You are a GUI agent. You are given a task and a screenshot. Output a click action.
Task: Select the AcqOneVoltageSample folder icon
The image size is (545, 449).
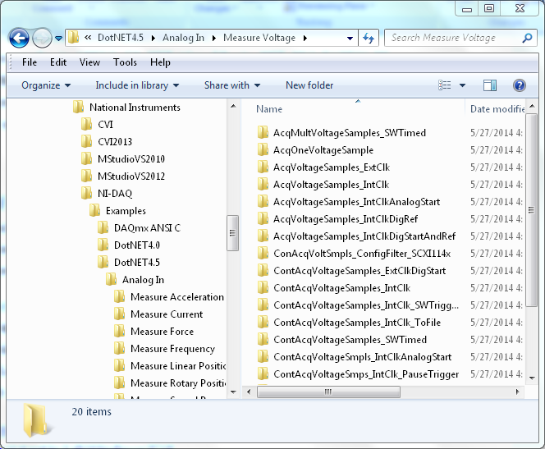click(x=263, y=150)
